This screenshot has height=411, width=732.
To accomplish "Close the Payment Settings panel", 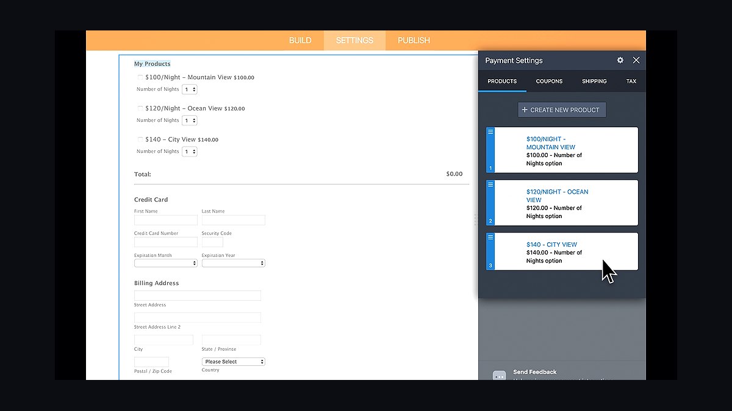I will (x=636, y=60).
